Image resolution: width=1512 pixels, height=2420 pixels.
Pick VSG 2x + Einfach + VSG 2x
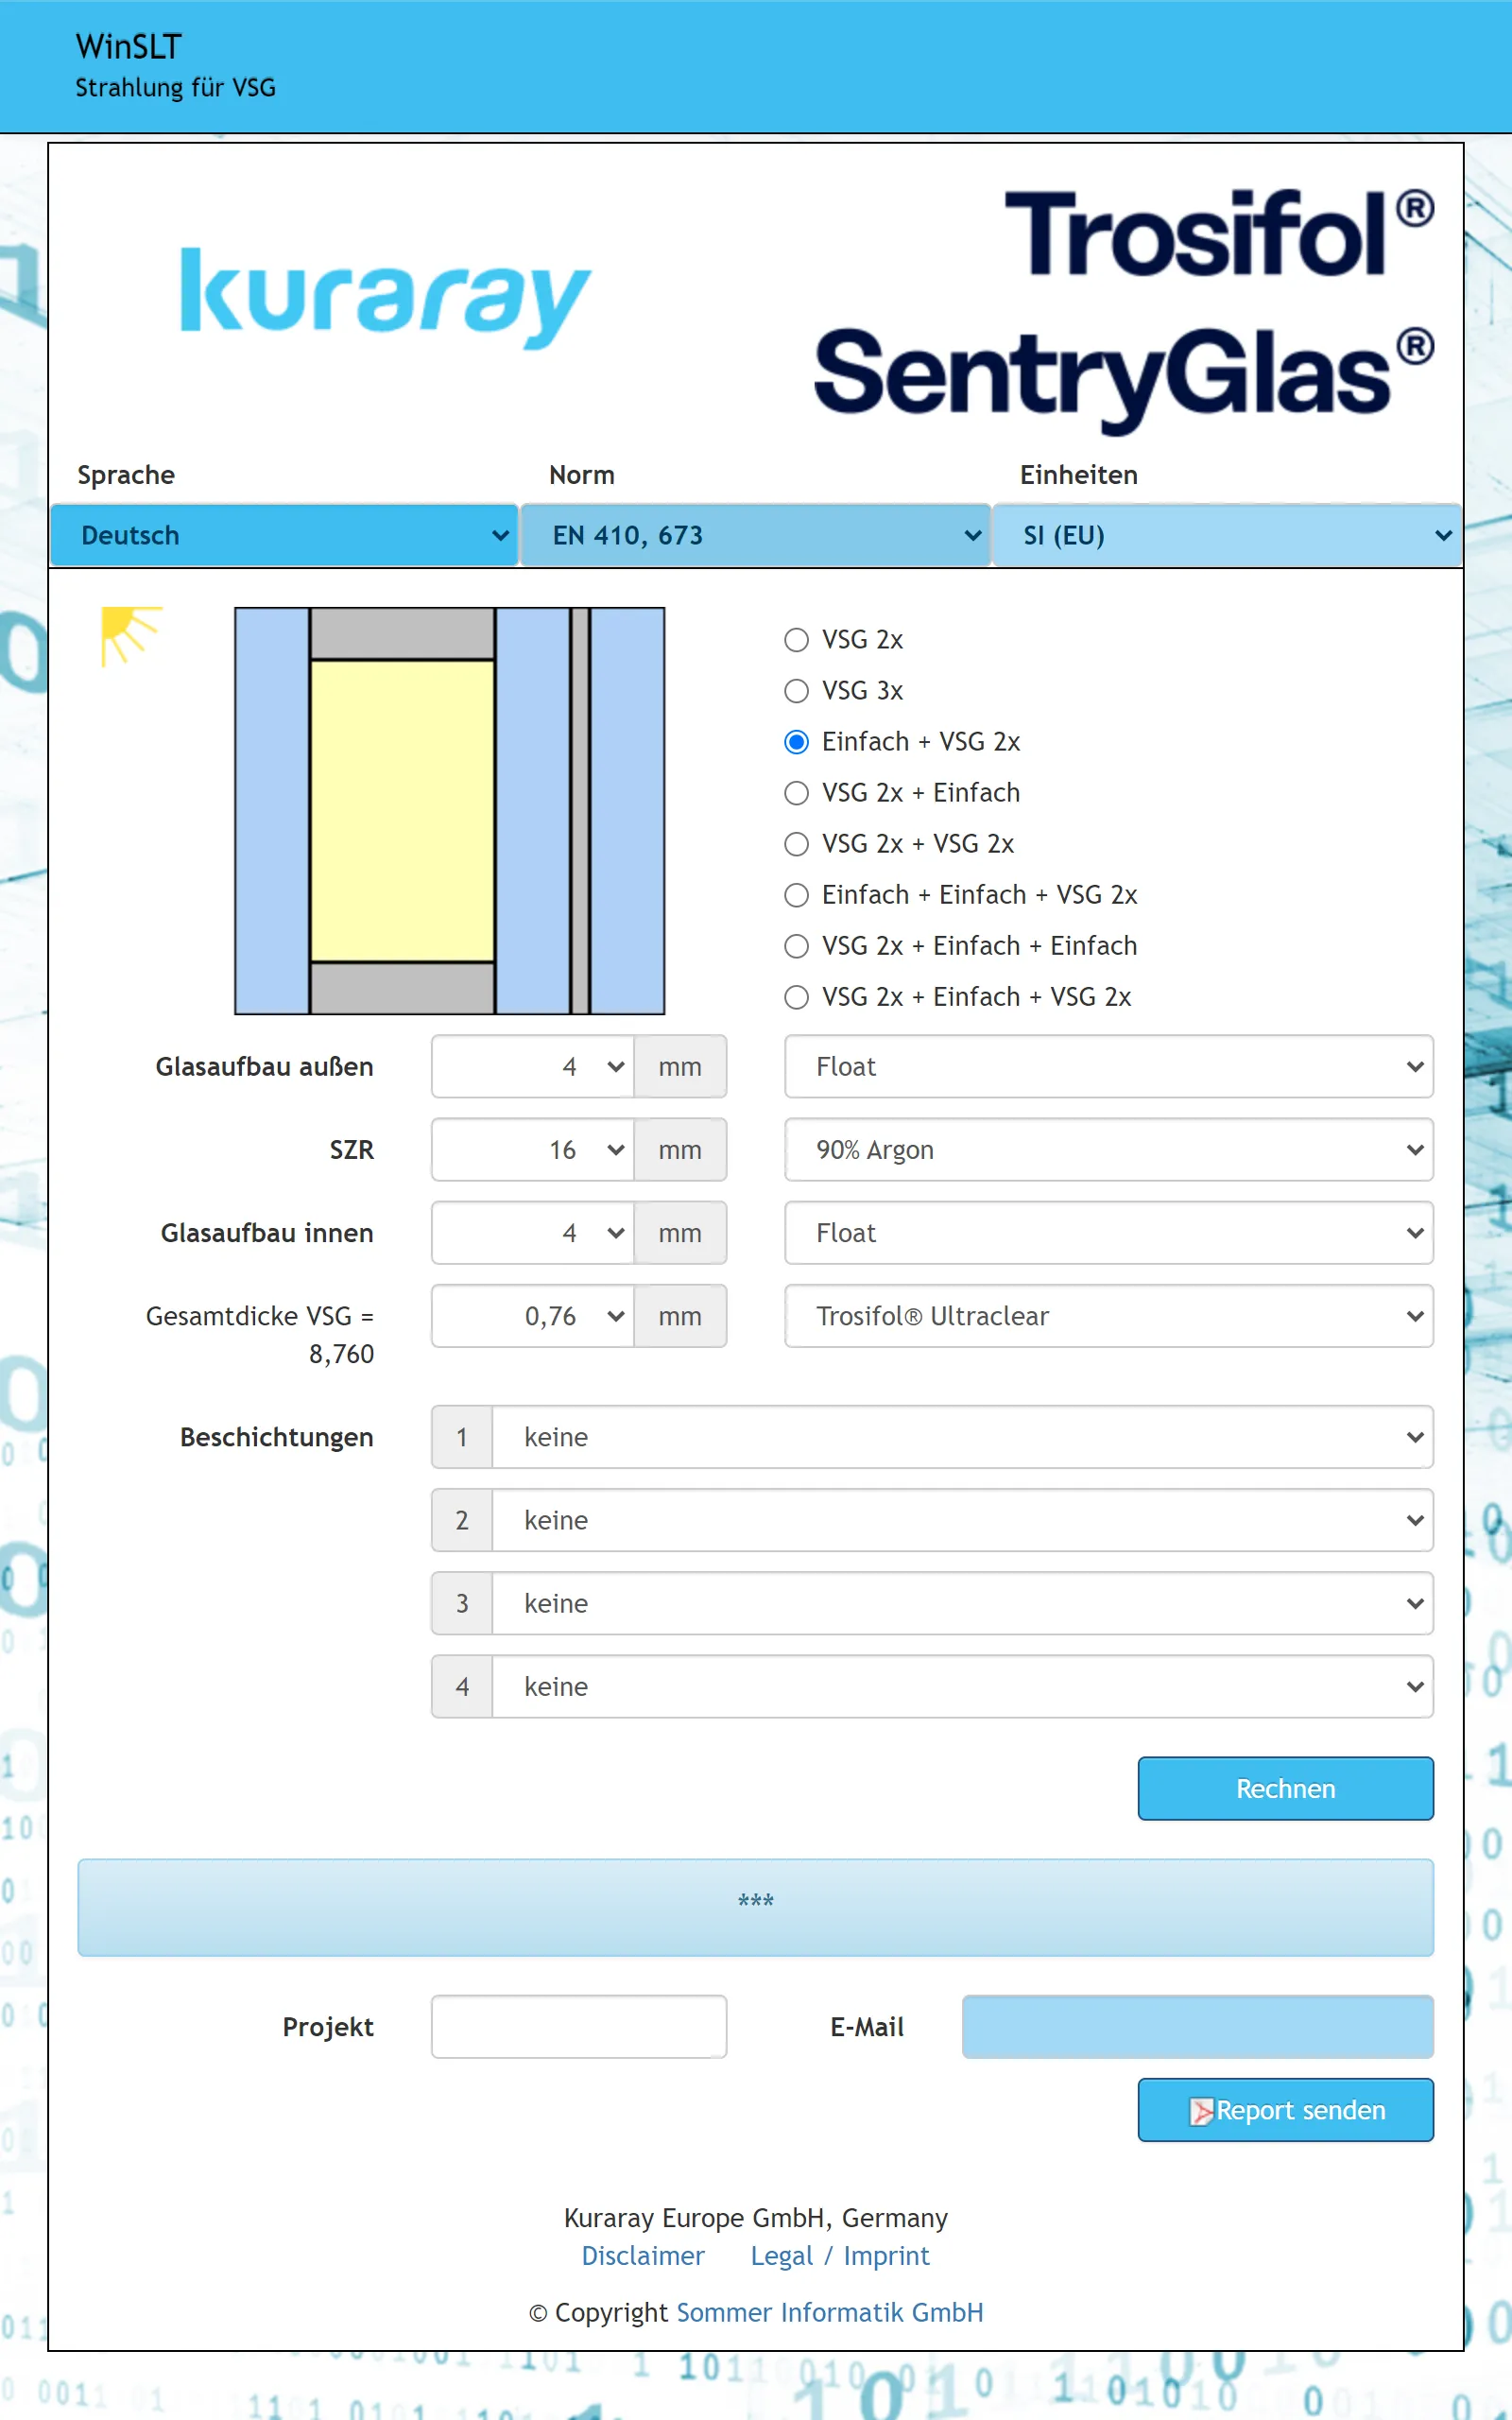click(796, 997)
